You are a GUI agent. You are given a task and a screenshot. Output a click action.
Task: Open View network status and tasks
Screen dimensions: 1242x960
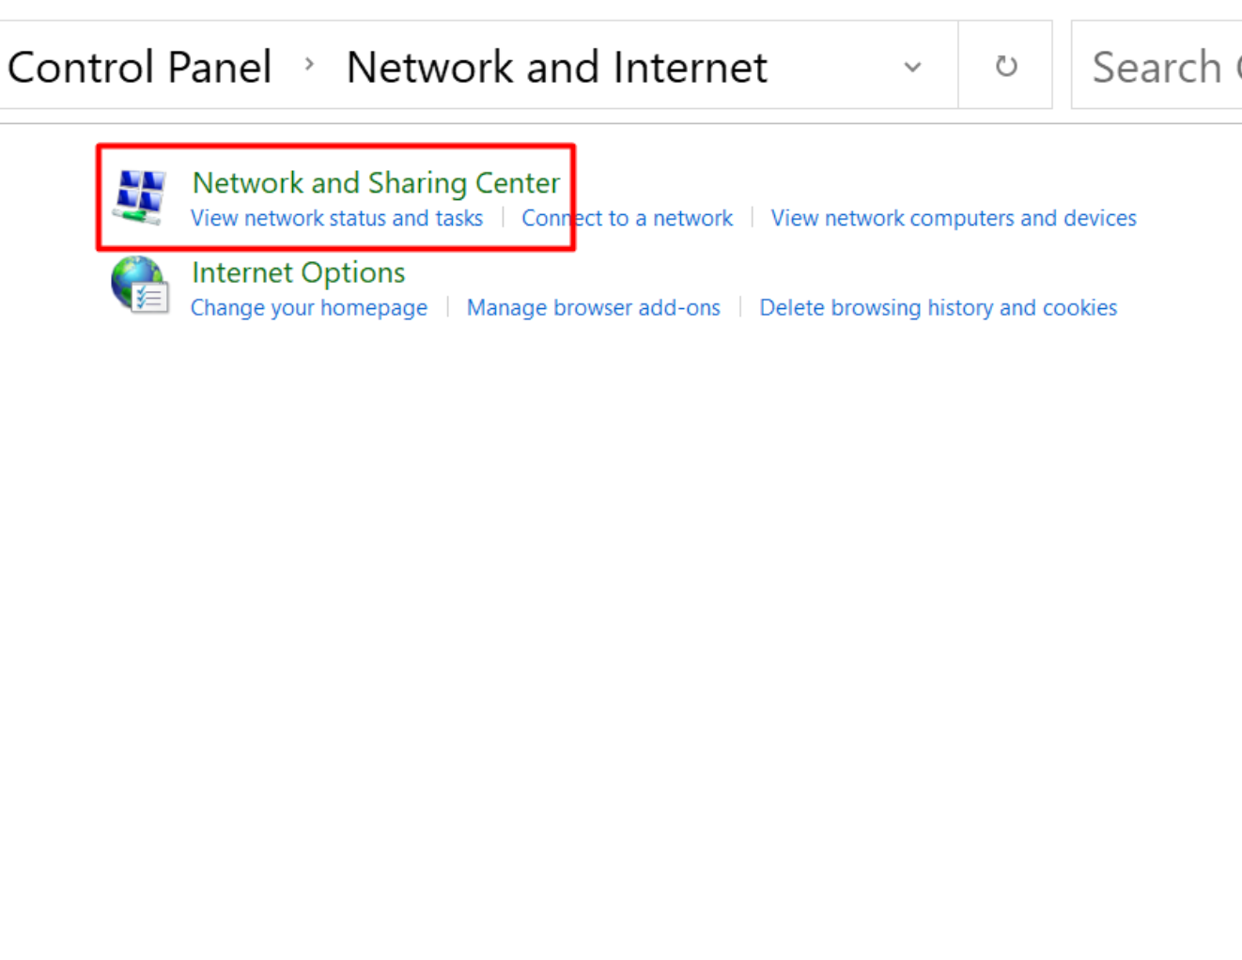pos(336,218)
